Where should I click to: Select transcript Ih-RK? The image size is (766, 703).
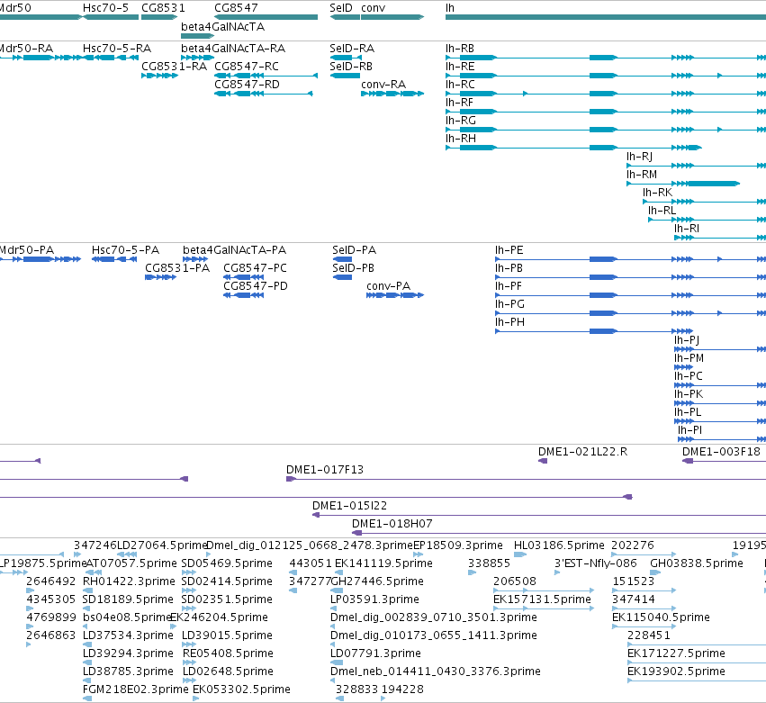pos(658,193)
